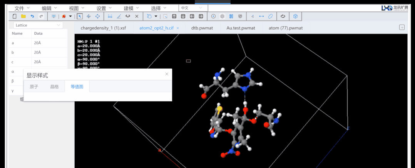Click the 20Å value in row a
The image size is (415, 168).
click(38, 43)
